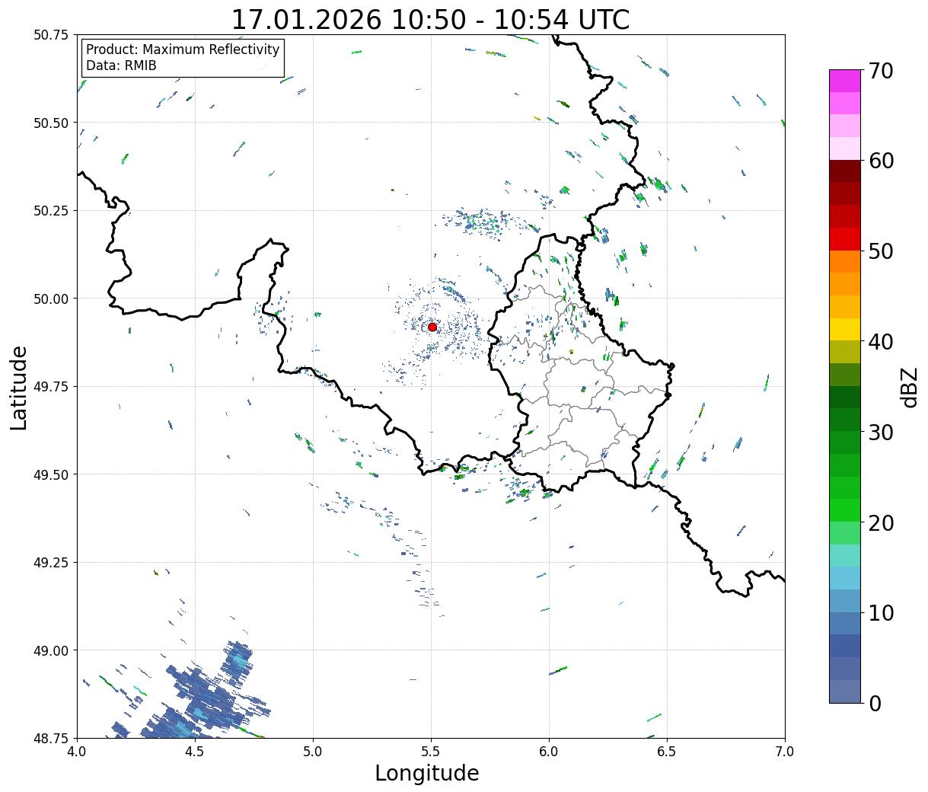Click the colorbar tick label 0
This screenshot has height=792, width=928.
tap(875, 704)
